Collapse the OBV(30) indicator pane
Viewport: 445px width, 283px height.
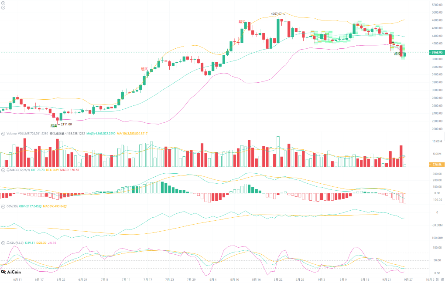(3, 206)
